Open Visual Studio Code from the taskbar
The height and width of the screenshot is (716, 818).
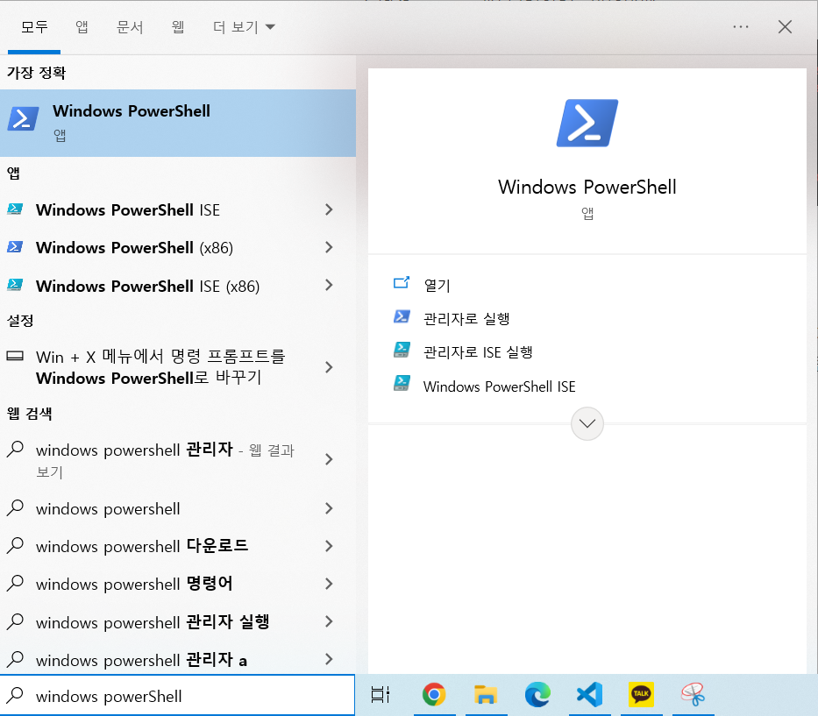pos(589,695)
